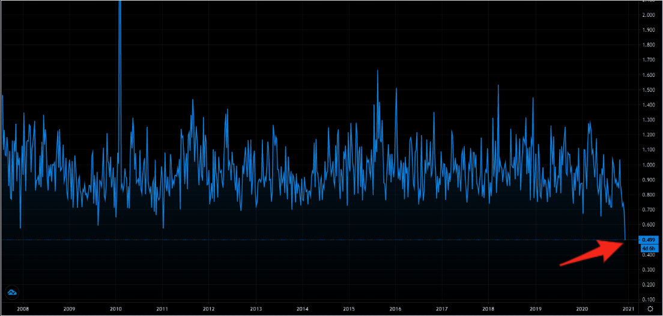Click the 1.300 price scale value
The width and height of the screenshot is (663, 316).
pos(648,120)
